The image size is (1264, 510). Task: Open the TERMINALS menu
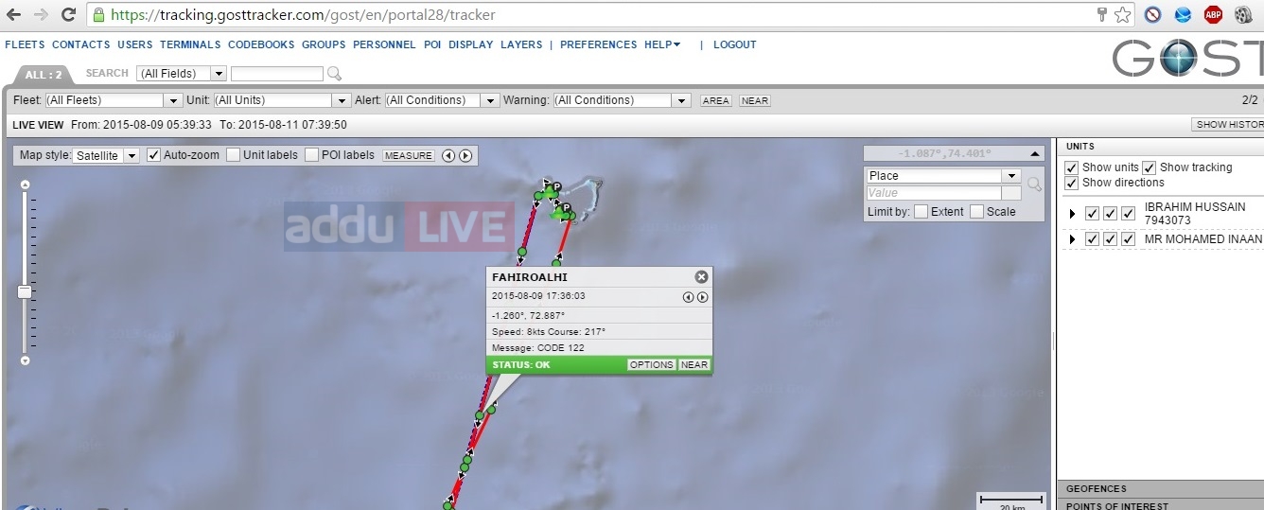coord(190,44)
